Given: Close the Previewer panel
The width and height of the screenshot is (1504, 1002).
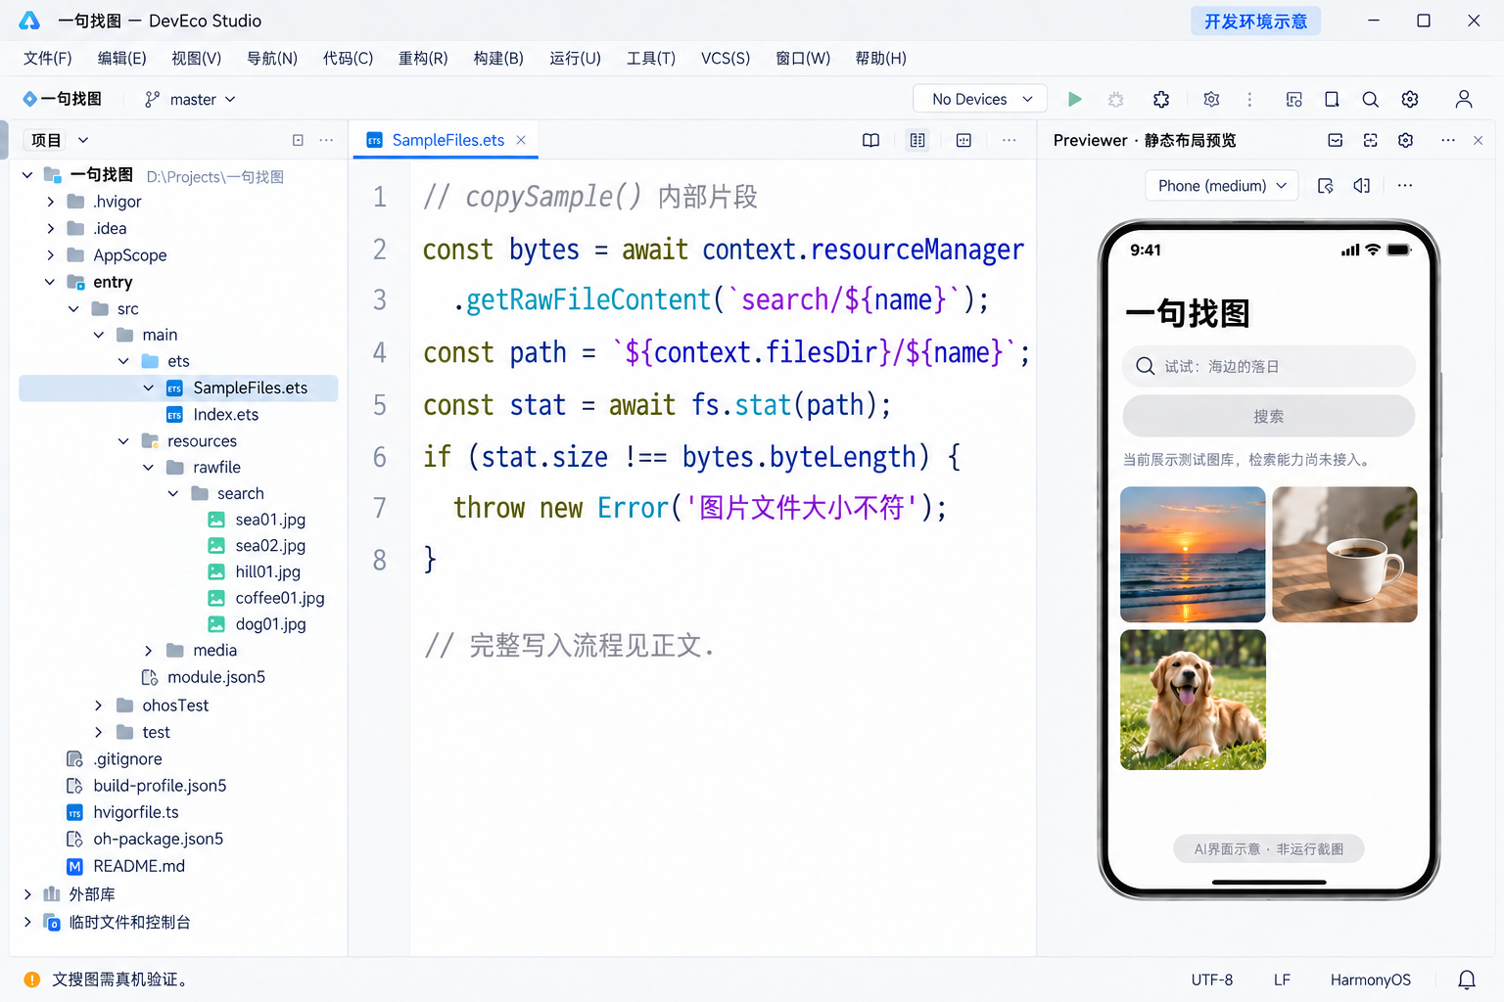Looking at the screenshot, I should pyautogui.click(x=1478, y=140).
